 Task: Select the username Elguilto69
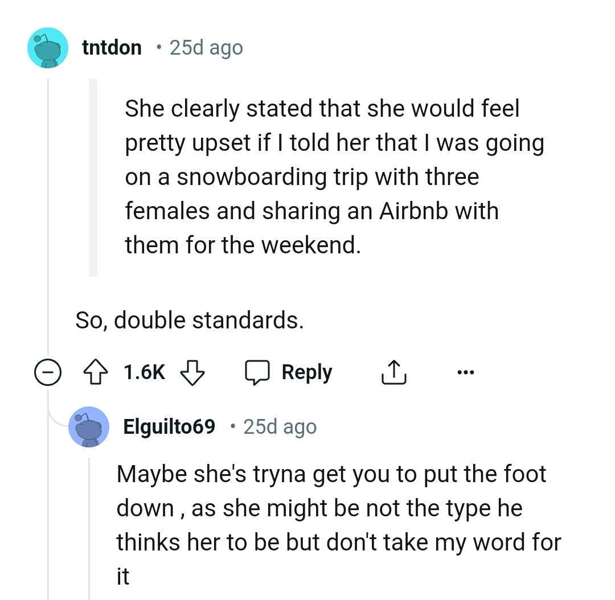[169, 427]
